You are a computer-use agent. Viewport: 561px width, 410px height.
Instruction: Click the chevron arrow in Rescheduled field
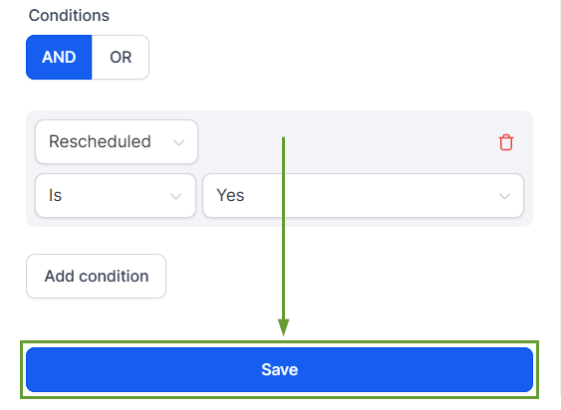(179, 142)
